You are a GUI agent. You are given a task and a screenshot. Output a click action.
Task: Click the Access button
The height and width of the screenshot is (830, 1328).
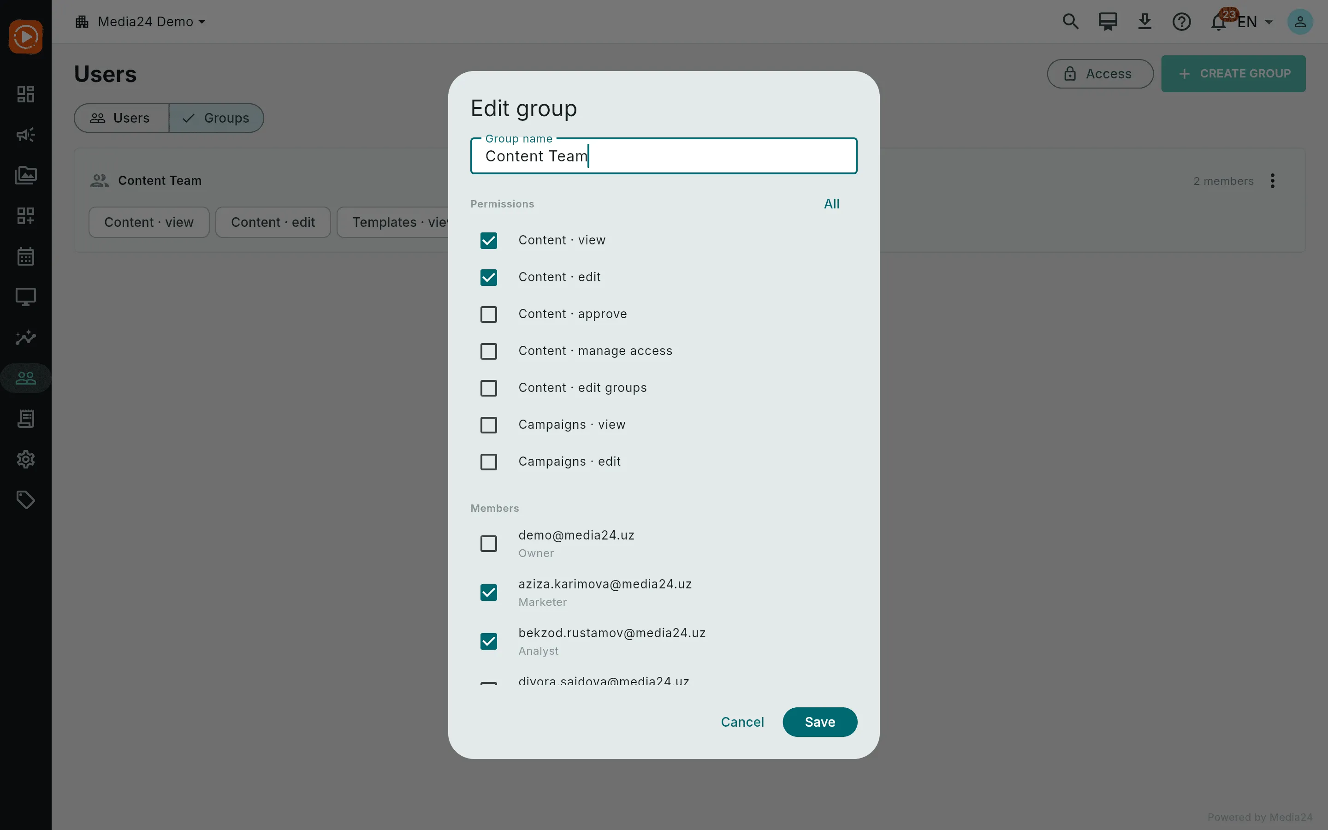click(x=1100, y=74)
